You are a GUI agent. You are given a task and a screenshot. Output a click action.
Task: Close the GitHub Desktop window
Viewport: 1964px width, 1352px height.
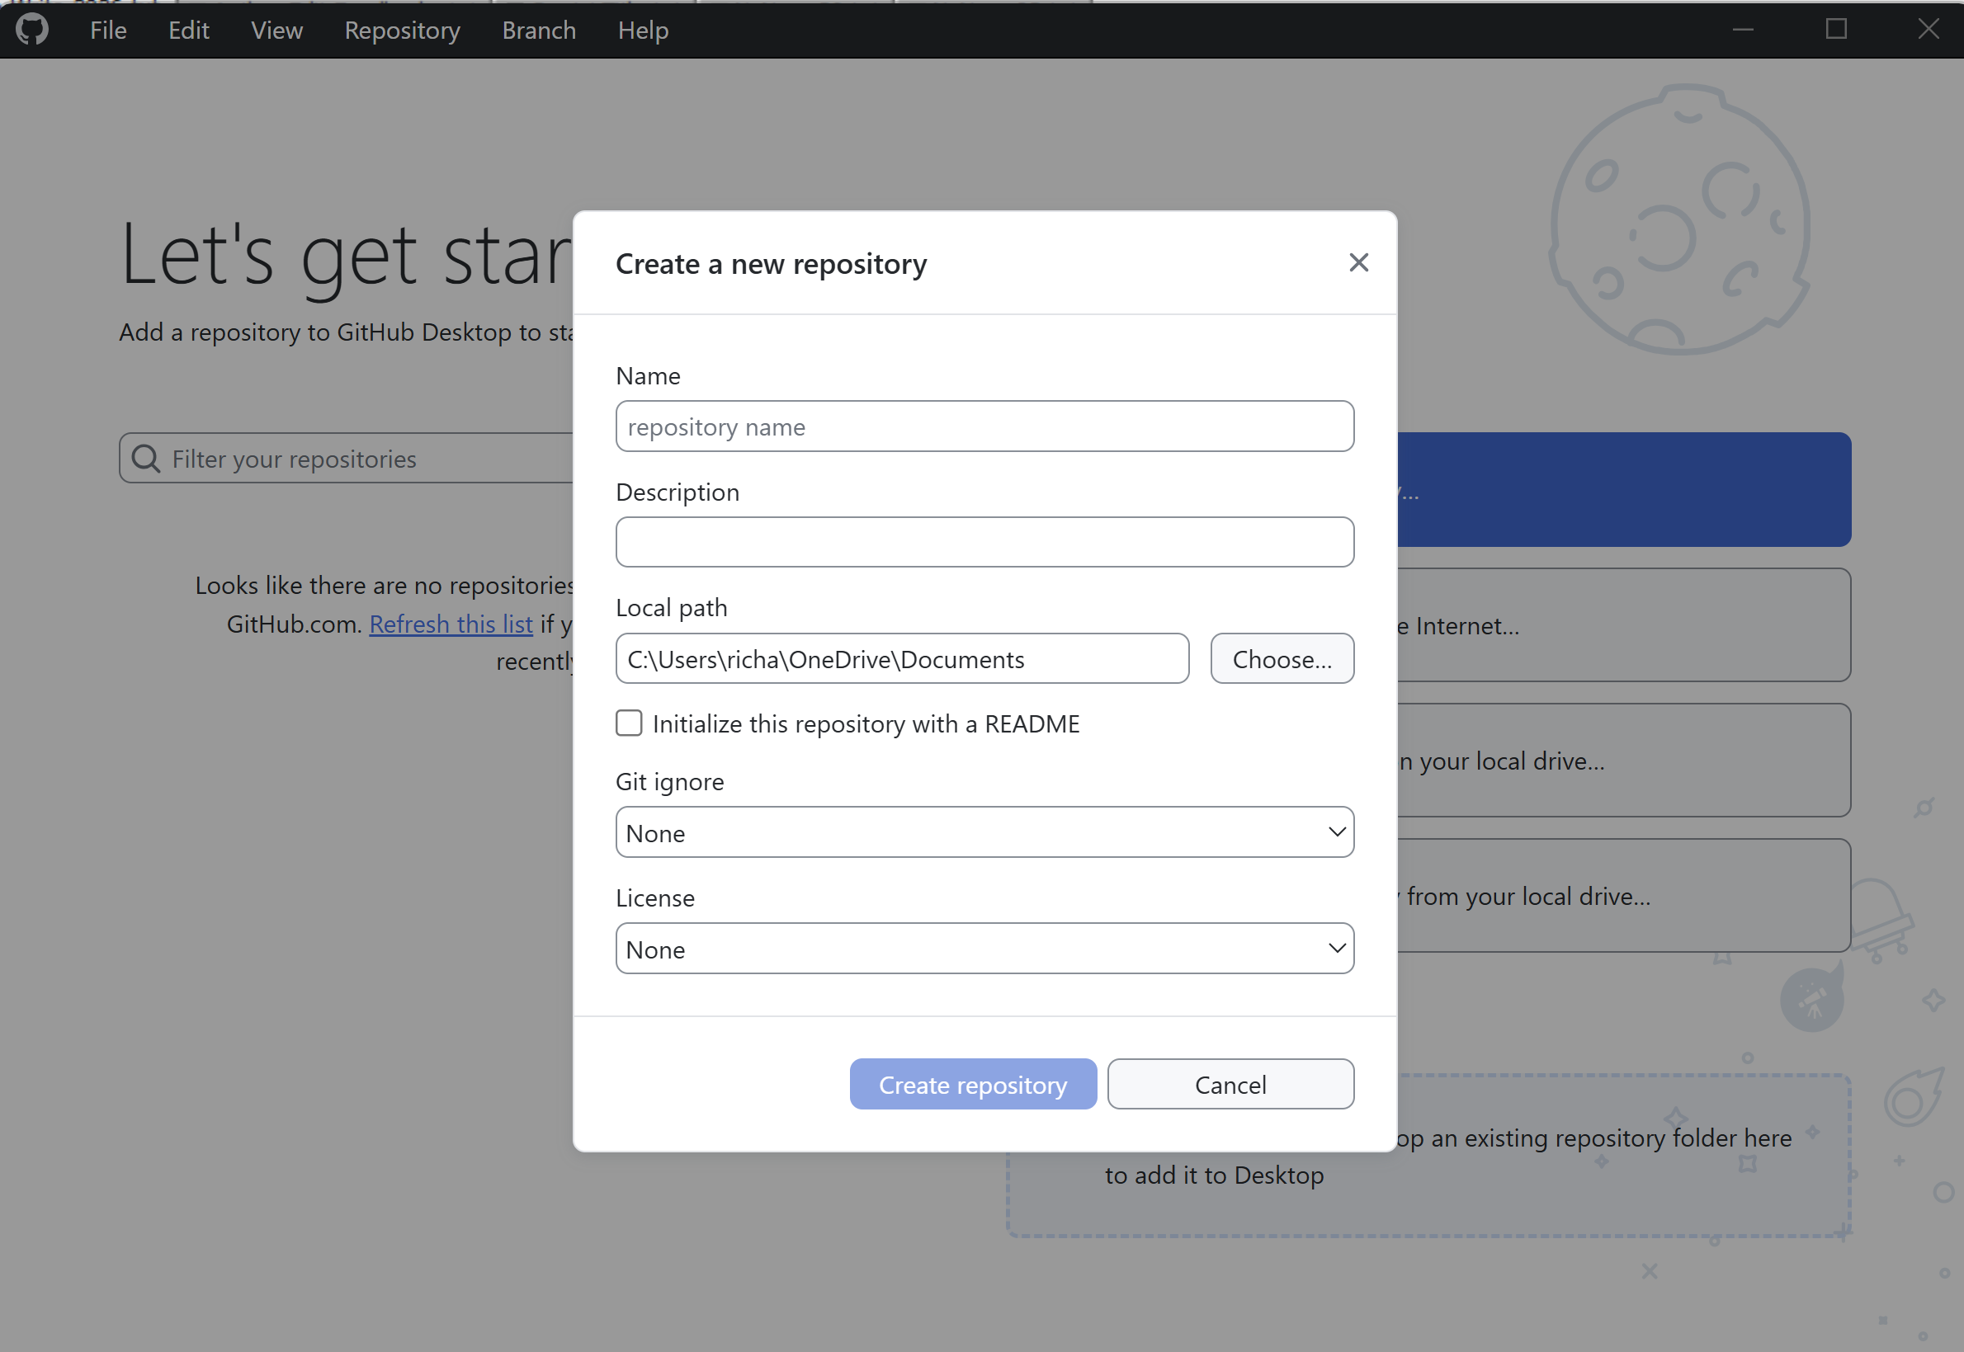[x=1928, y=30]
